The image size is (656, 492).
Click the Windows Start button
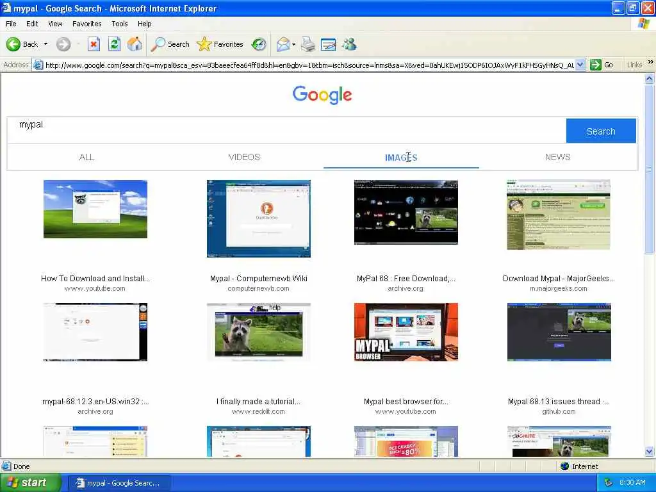point(29,483)
